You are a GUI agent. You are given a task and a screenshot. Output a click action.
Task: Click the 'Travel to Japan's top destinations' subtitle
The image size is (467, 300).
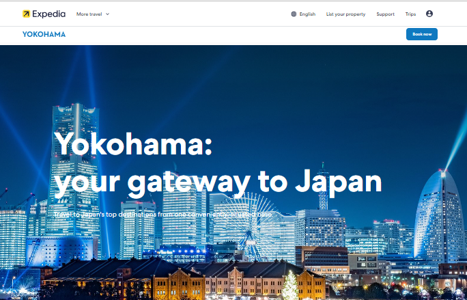point(162,215)
